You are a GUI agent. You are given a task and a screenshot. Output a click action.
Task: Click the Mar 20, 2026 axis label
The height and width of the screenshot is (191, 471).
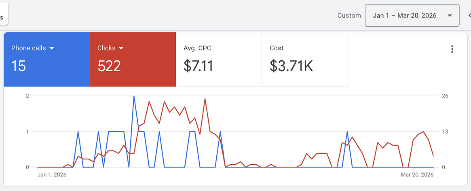pos(417,175)
